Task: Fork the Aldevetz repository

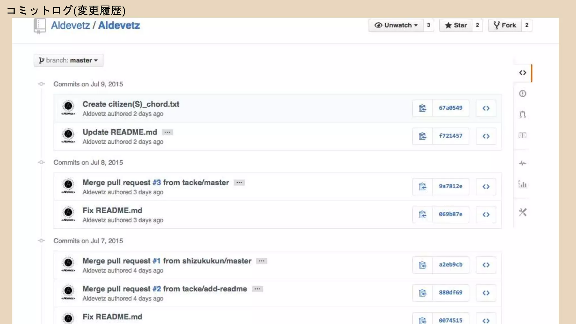Action: [505, 25]
